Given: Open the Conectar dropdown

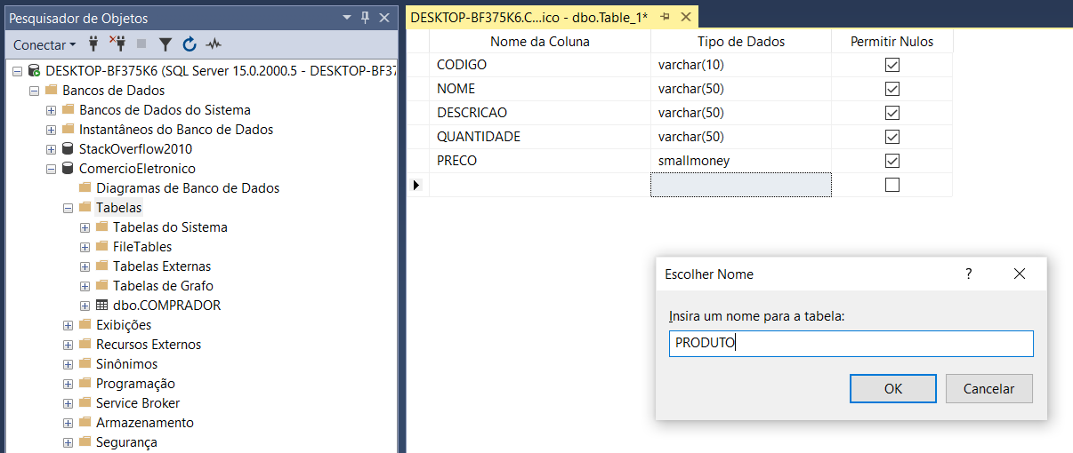Looking at the screenshot, I should [44, 44].
